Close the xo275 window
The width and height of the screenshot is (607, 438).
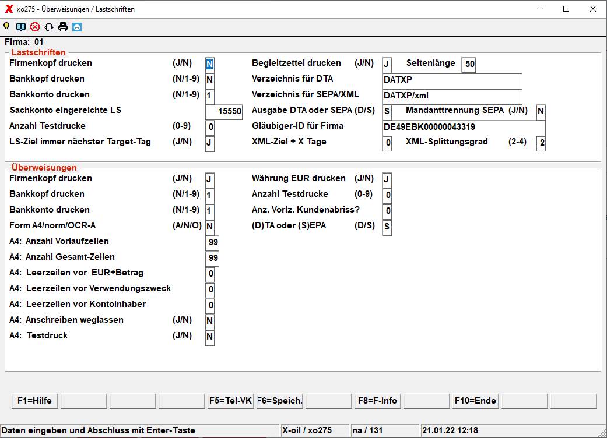click(x=592, y=9)
